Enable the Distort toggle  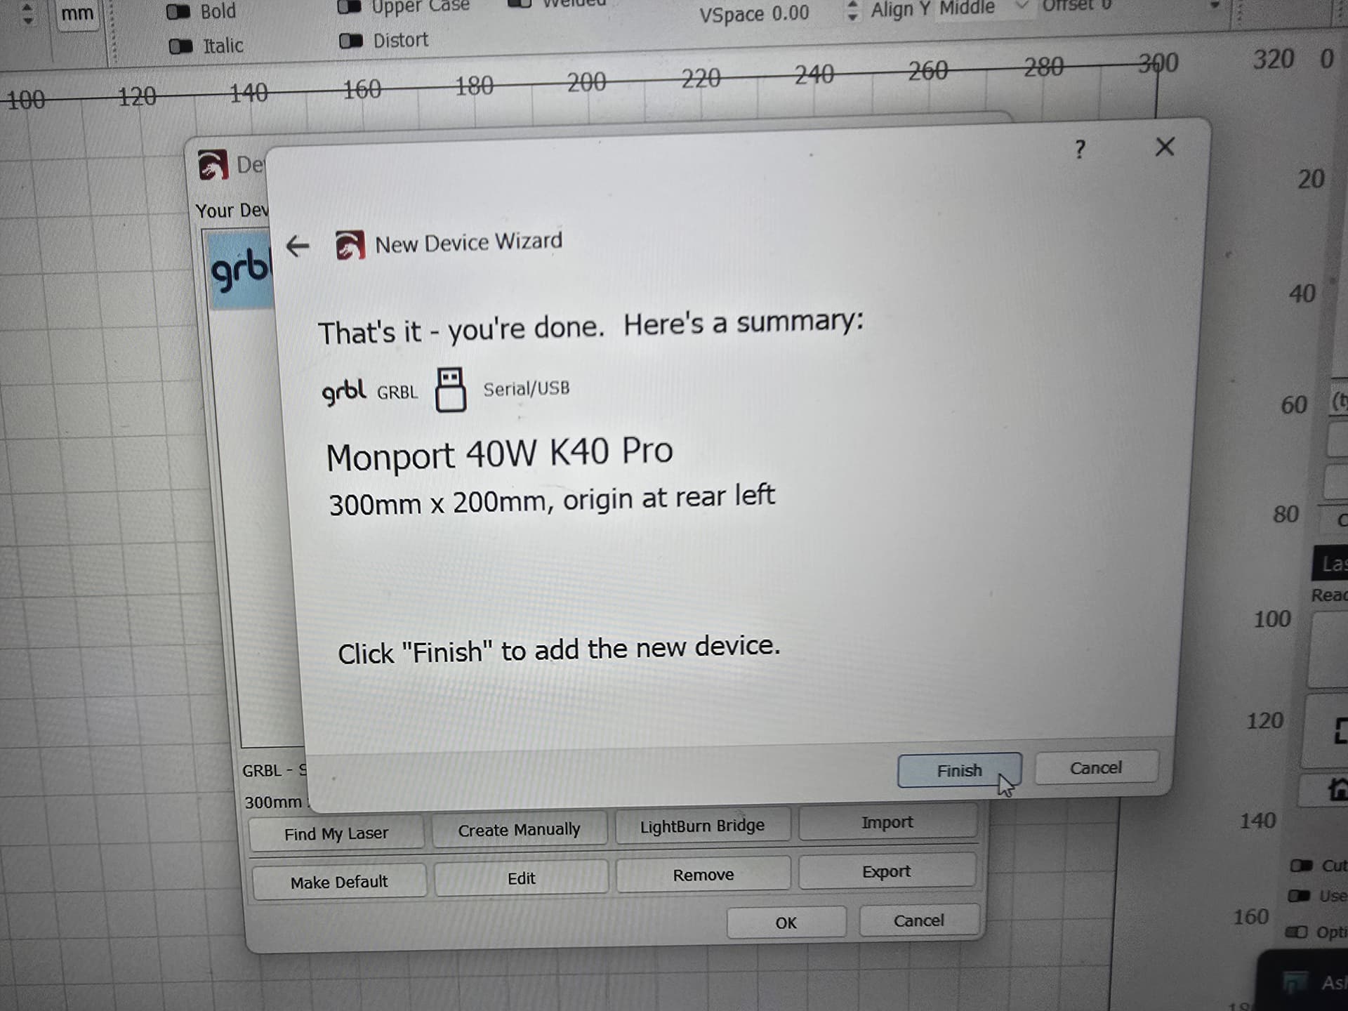[x=350, y=41]
